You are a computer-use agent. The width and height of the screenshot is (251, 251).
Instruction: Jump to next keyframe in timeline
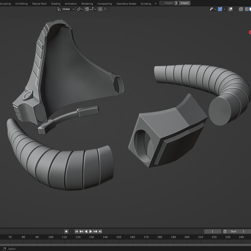pyautogui.click(x=95, y=232)
